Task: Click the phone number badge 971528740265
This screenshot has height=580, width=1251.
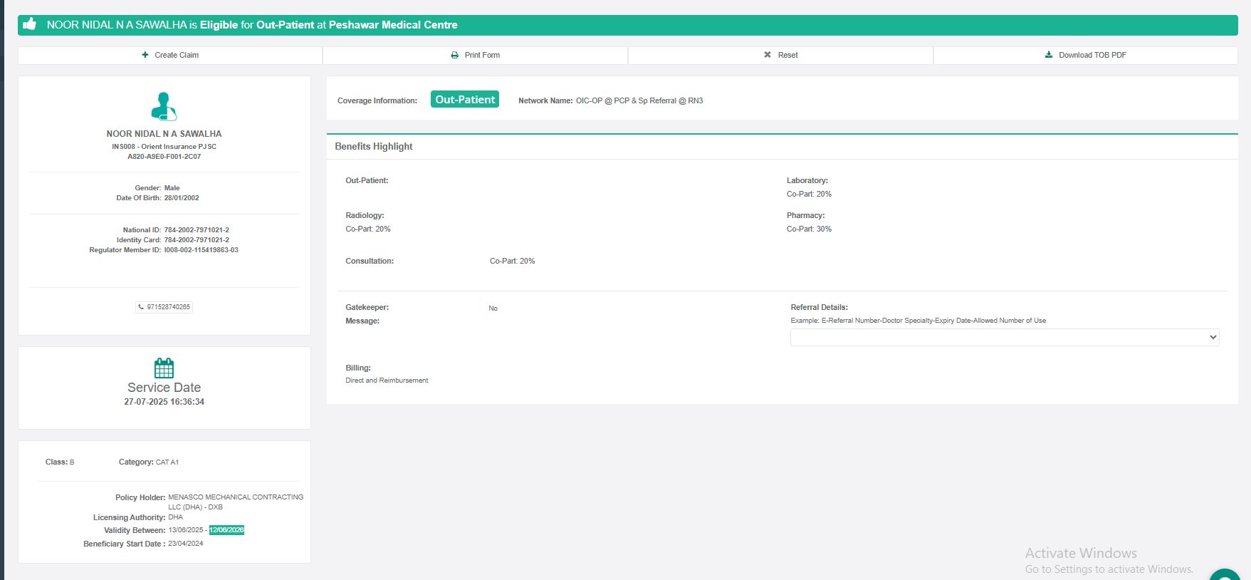Action: 164,307
